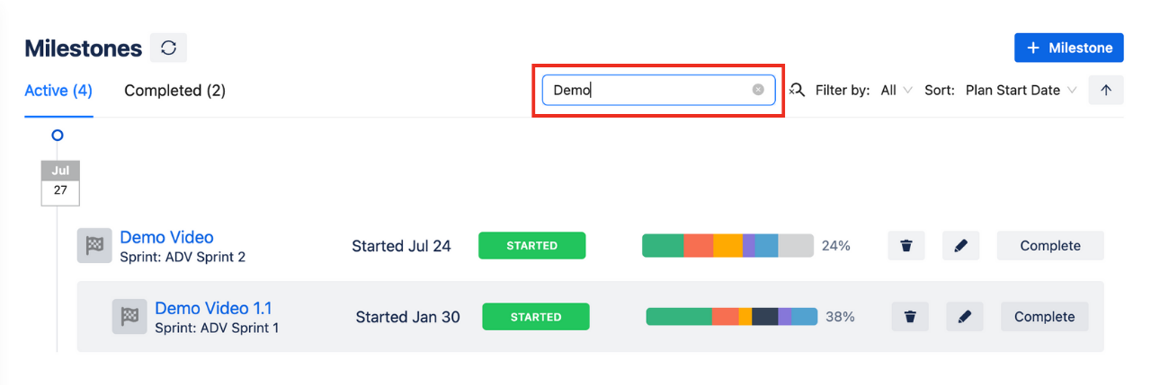Mark Demo Video as Complete
1151x386 pixels.
pos(1049,246)
